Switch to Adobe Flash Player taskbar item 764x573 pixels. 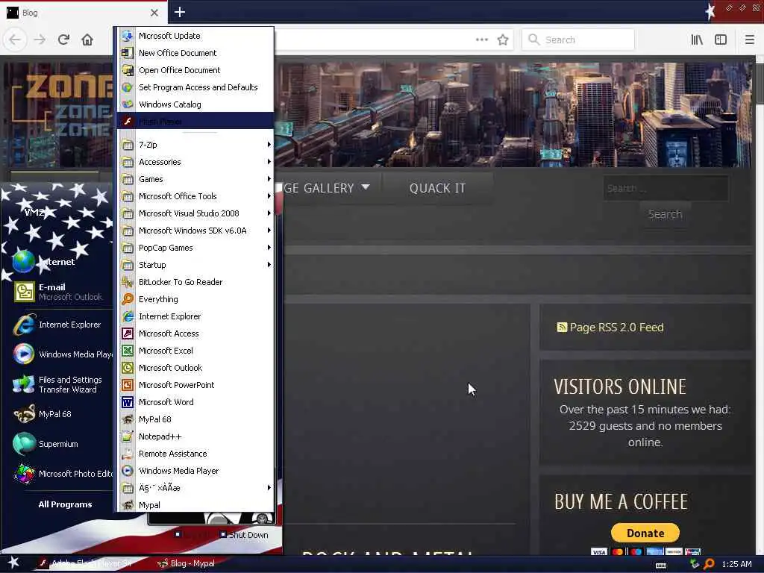pyautogui.click(x=86, y=563)
